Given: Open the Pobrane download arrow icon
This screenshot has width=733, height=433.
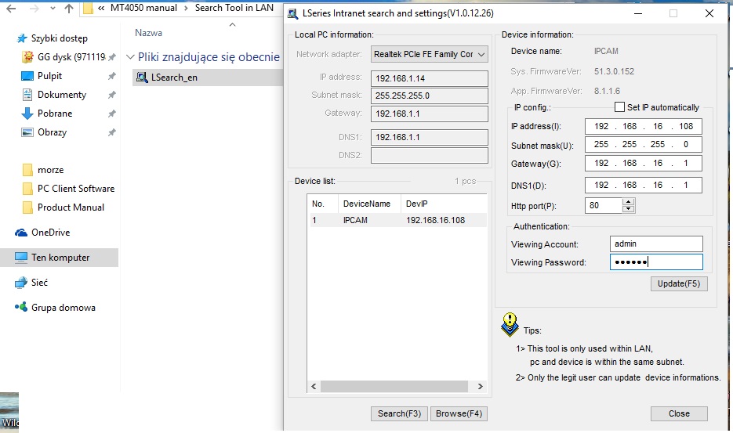Looking at the screenshot, I should click(x=27, y=114).
